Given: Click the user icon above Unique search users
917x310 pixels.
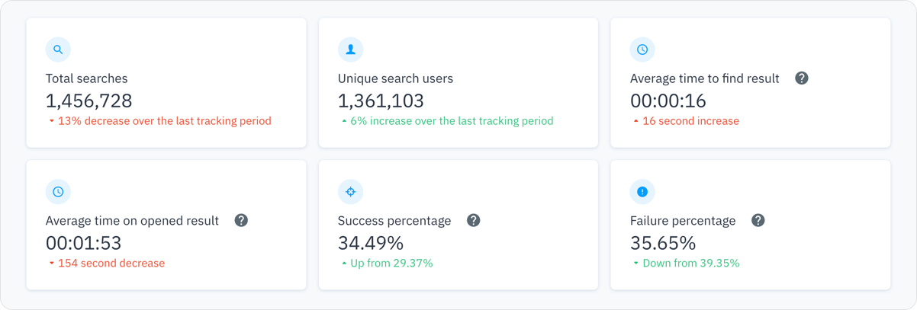Looking at the screenshot, I should 350,50.
